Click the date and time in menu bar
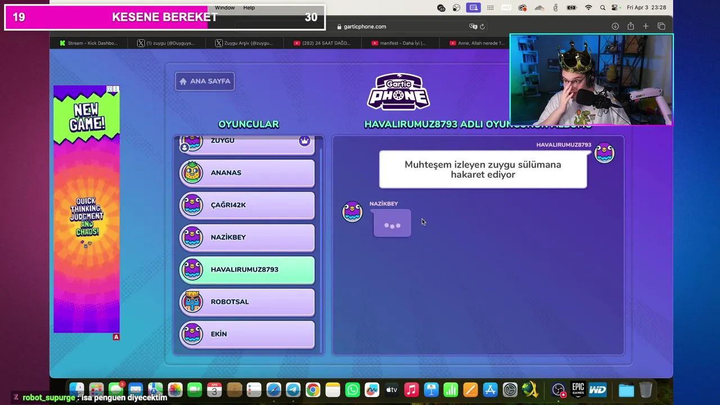This screenshot has width=720, height=405. [646, 8]
